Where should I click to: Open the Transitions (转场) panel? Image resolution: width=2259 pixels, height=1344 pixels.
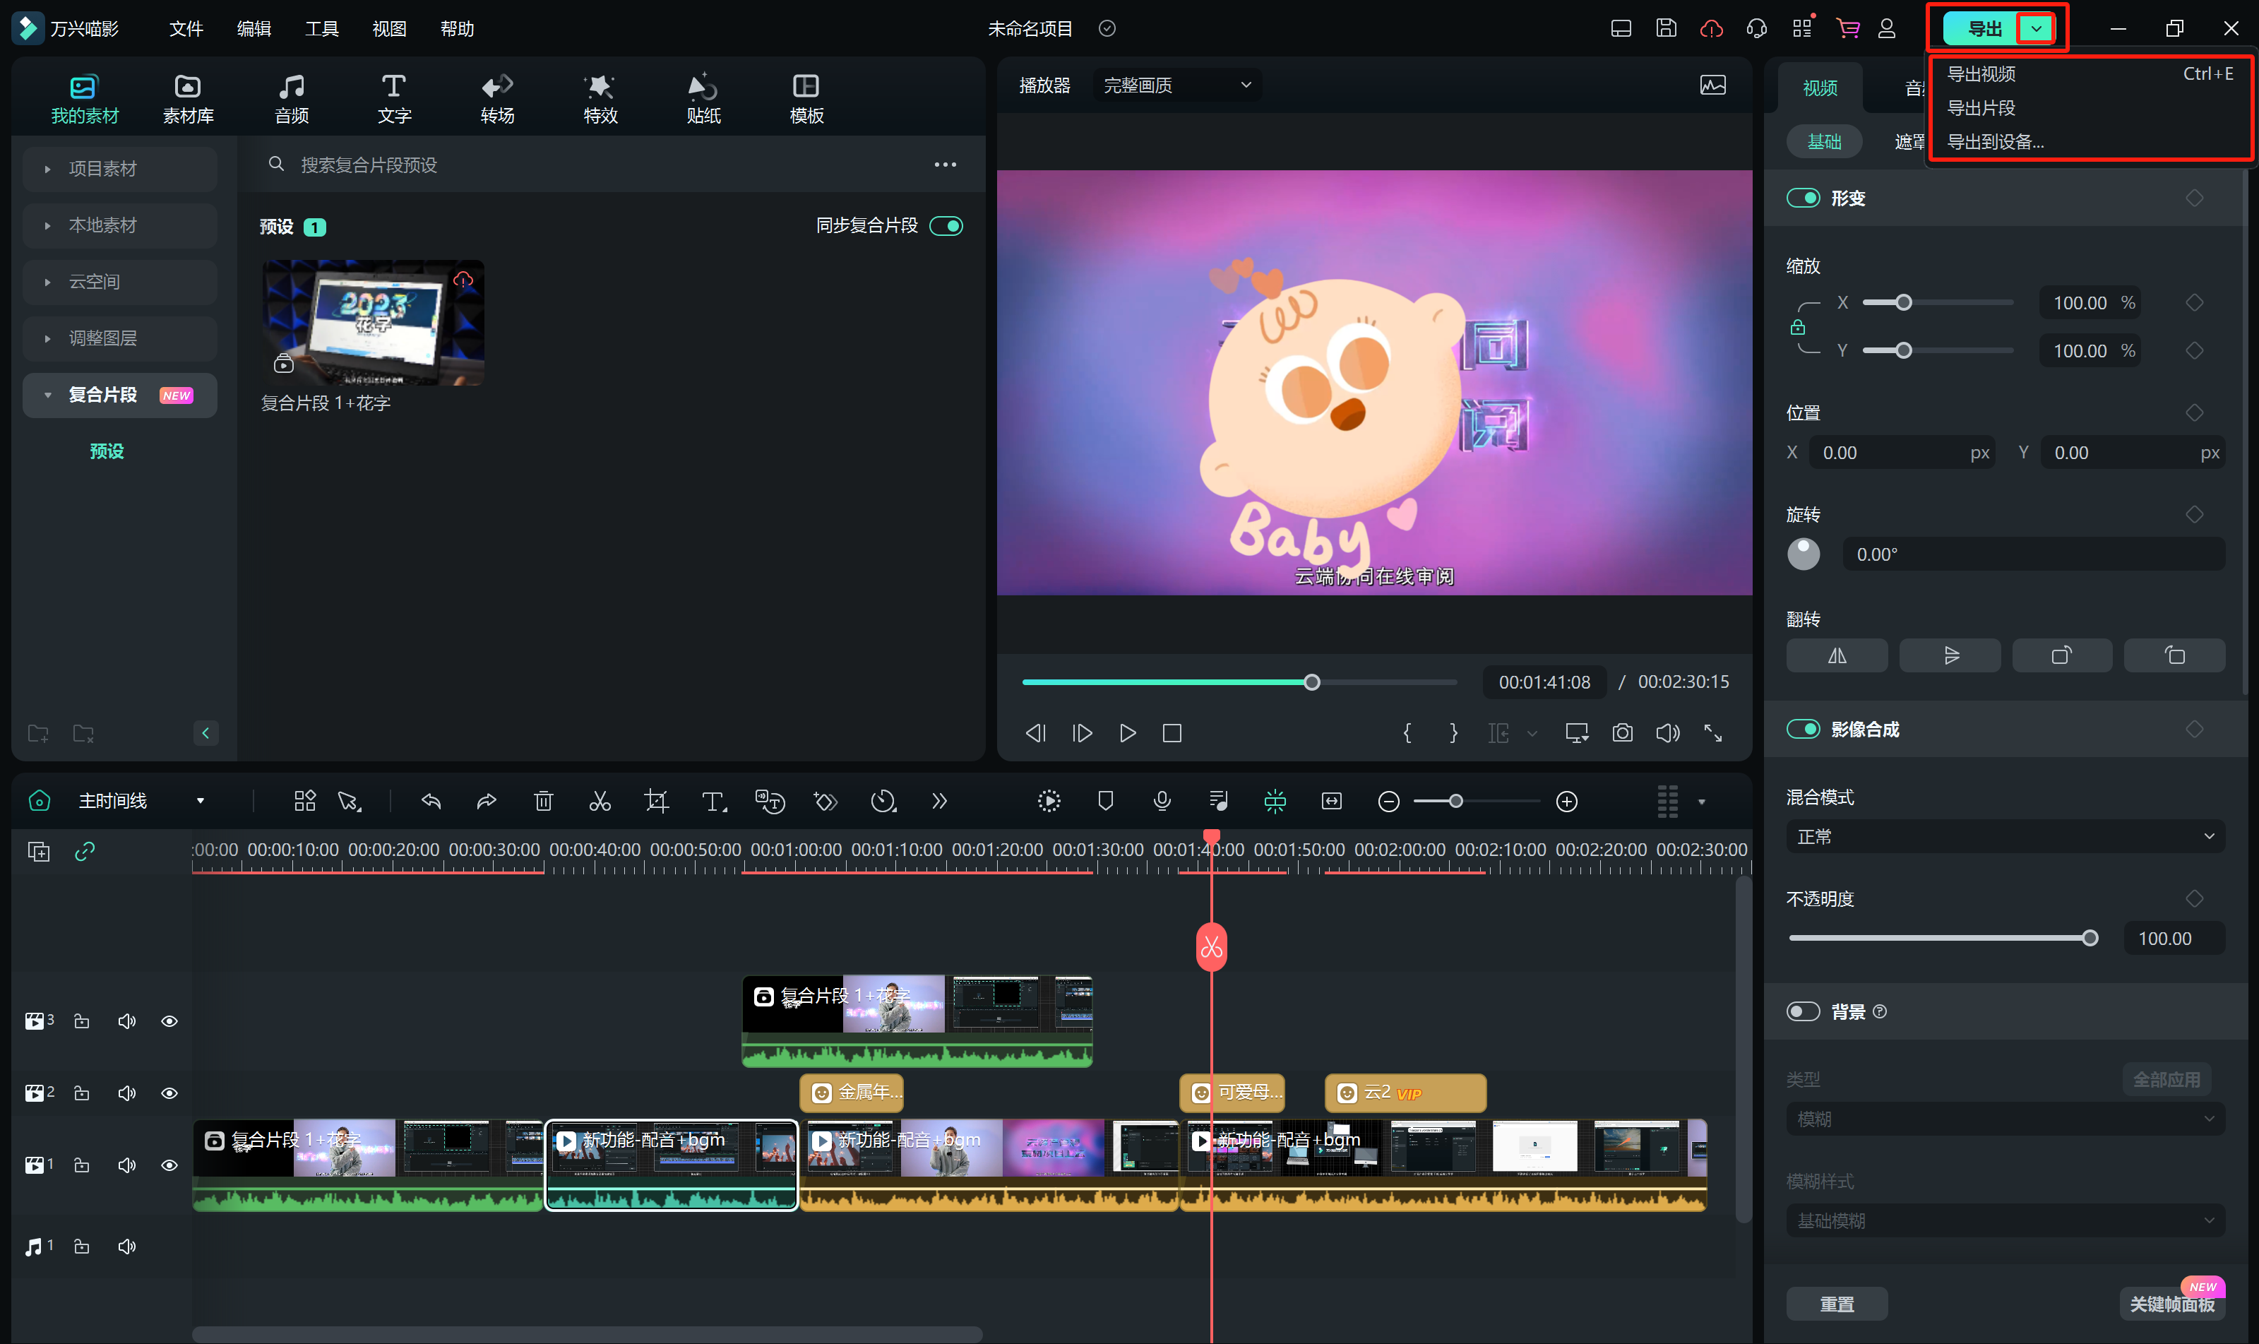tap(497, 97)
